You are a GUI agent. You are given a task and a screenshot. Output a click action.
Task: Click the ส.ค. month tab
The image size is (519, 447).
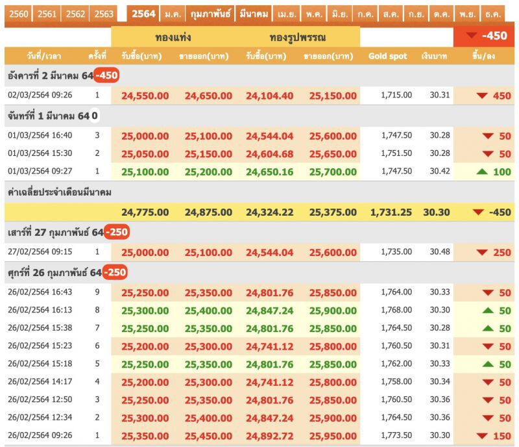coord(391,14)
